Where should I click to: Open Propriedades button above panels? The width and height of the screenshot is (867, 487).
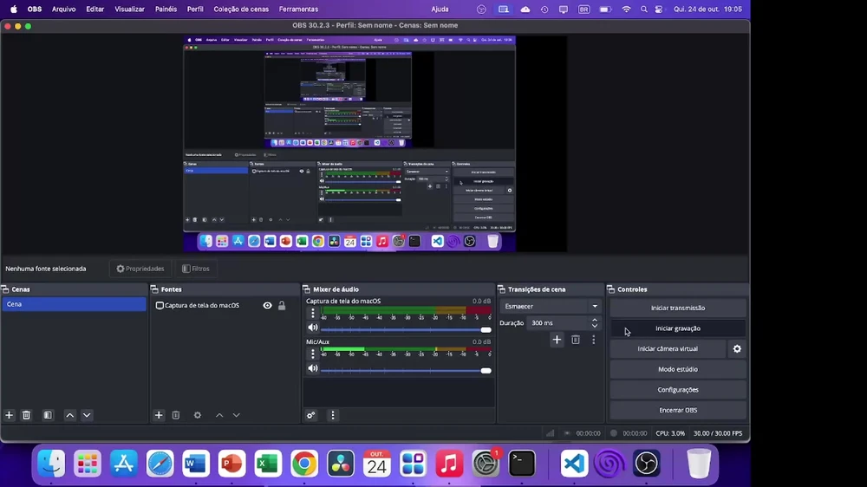pyautogui.click(x=140, y=269)
